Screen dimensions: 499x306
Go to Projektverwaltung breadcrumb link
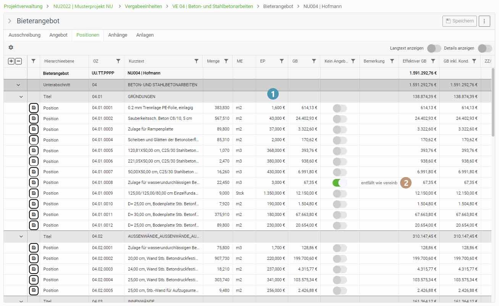click(x=23, y=6)
